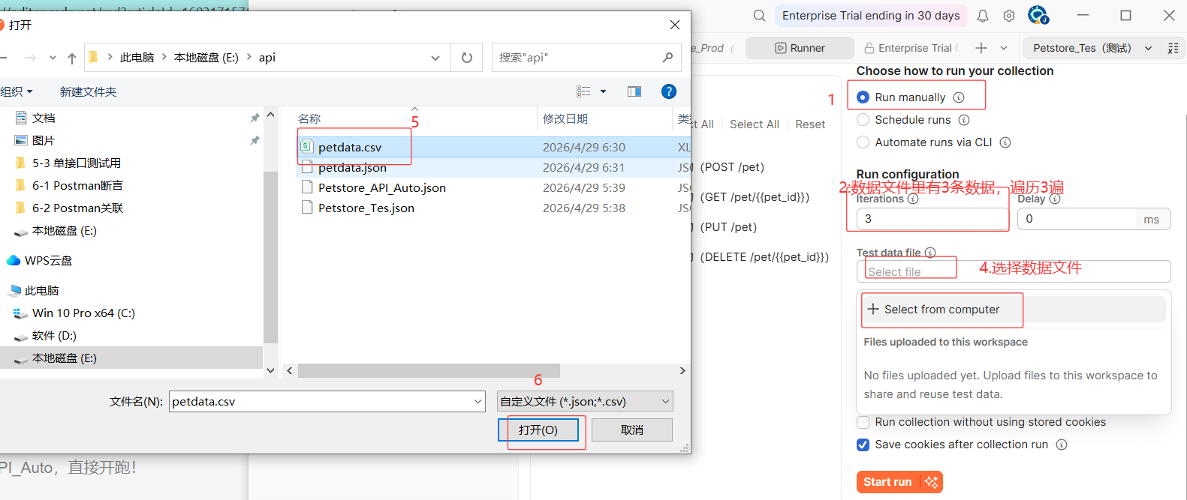Screen dimensions: 1187x500
Task: Expand the 此电脑 breadcrumb chevron
Action: [x=164, y=57]
